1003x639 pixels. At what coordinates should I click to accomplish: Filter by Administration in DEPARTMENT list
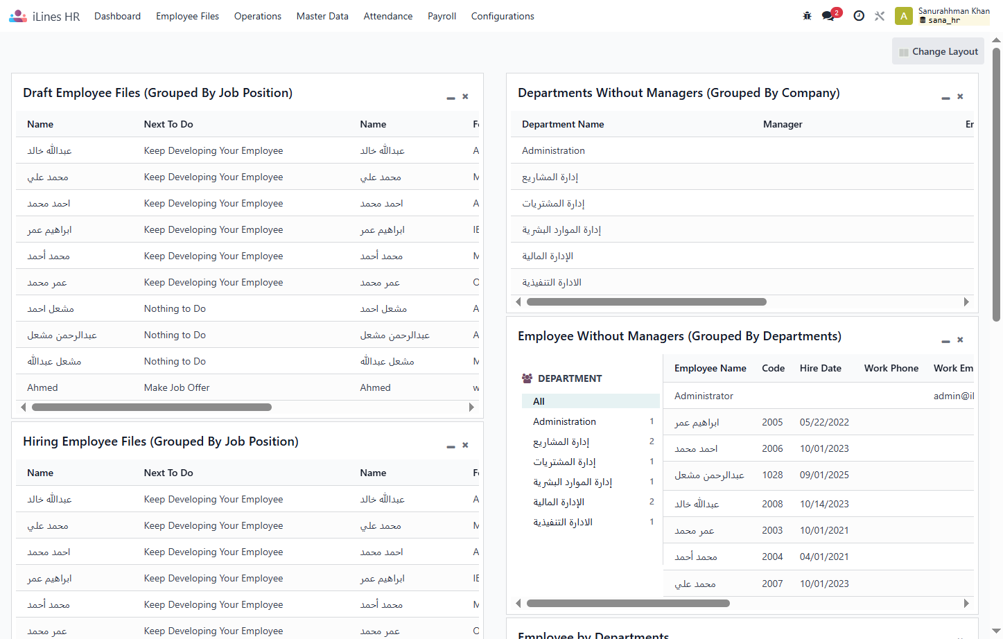[591, 421]
